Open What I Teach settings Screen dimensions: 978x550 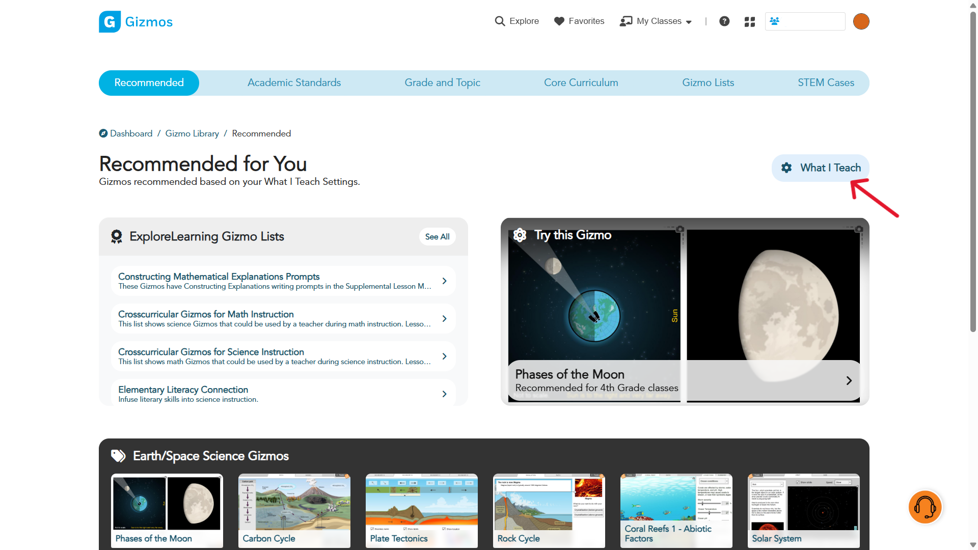tap(820, 168)
